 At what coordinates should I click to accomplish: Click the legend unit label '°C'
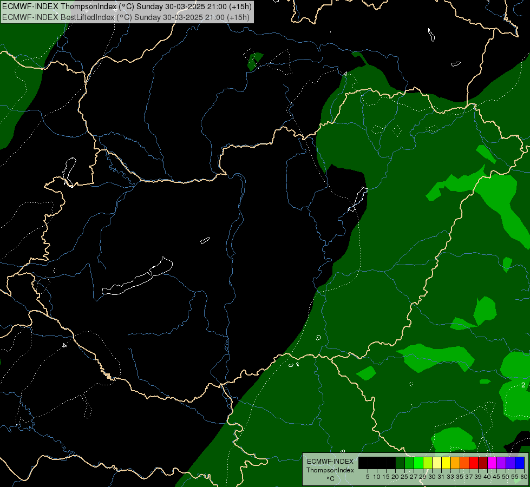click(x=330, y=479)
